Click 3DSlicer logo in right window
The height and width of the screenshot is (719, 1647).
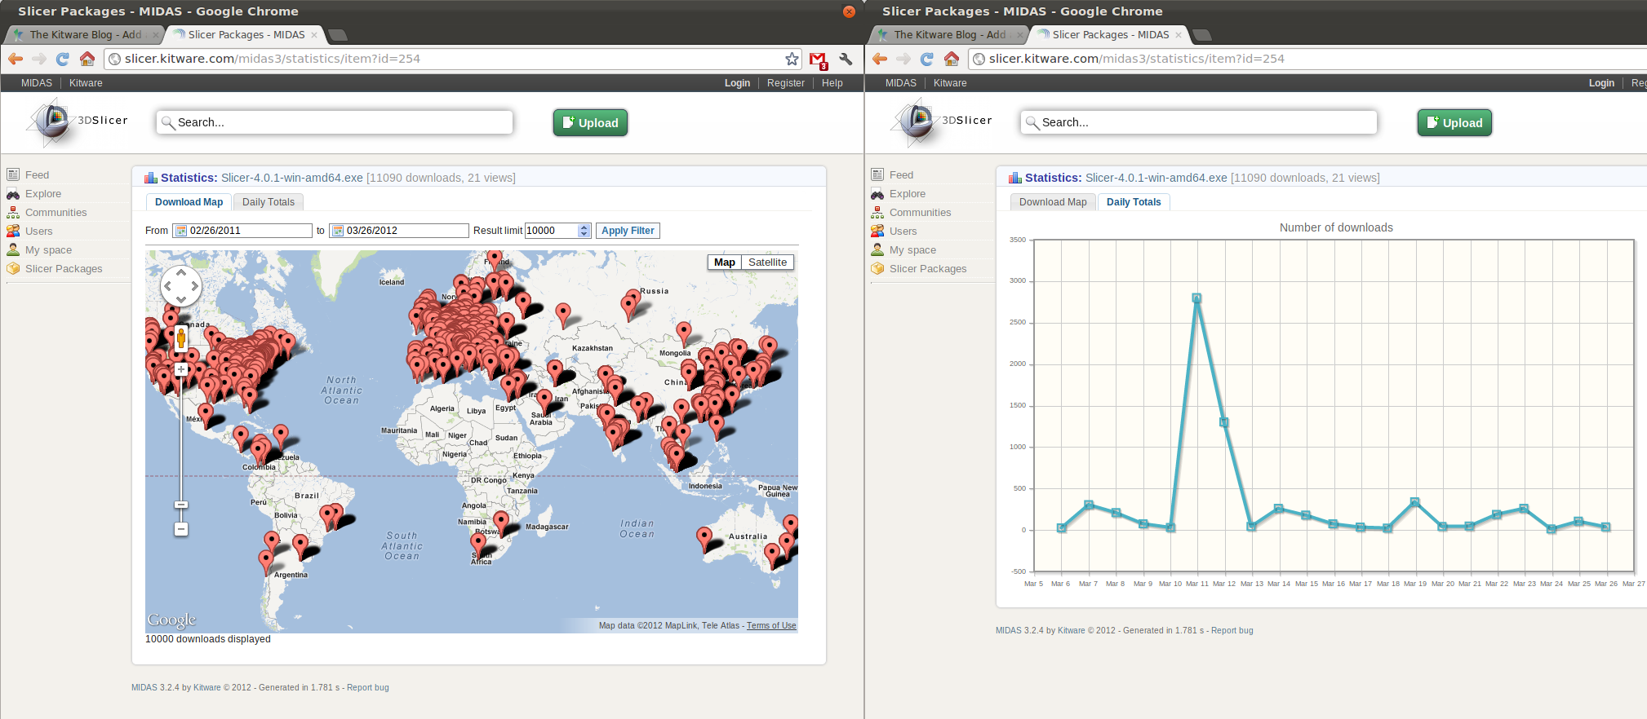point(942,121)
